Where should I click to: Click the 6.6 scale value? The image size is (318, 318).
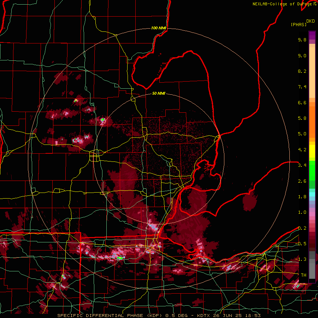pyautogui.click(x=302, y=102)
